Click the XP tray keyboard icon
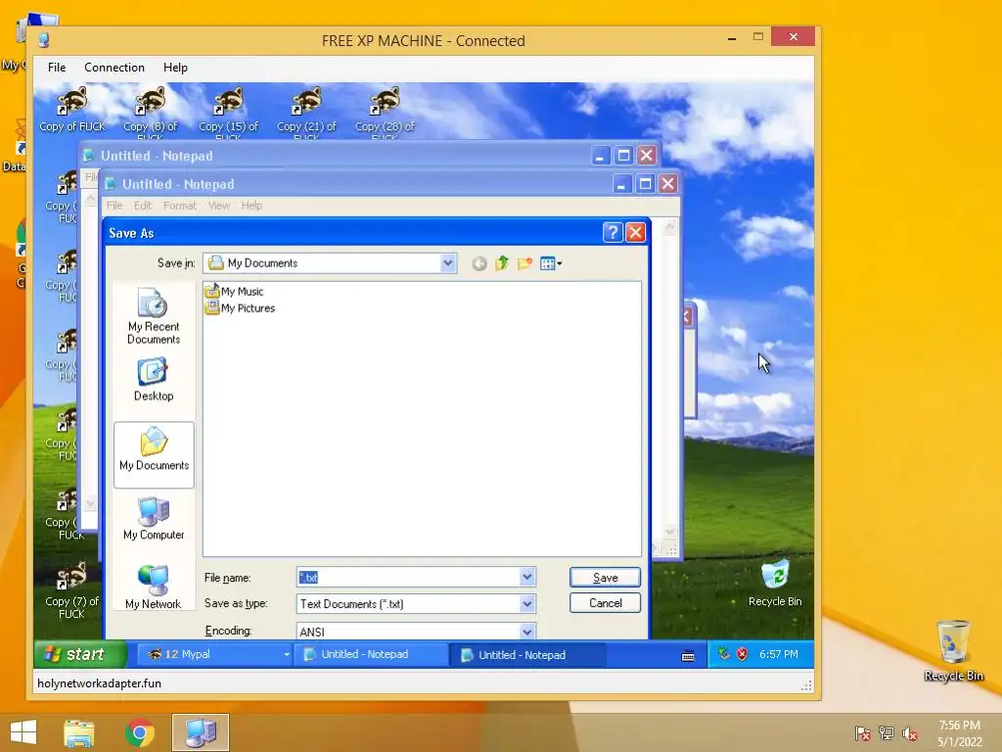 click(688, 655)
